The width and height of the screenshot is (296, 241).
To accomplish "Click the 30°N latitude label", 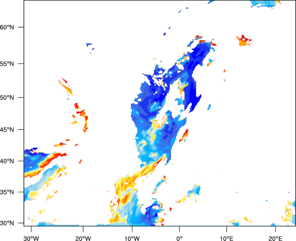I will (x=7, y=223).
